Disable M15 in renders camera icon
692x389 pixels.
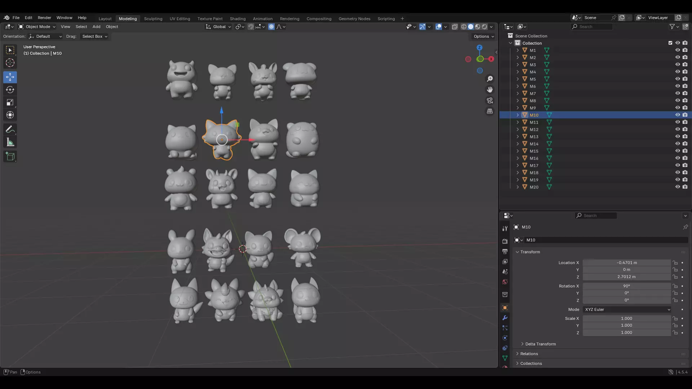point(685,151)
